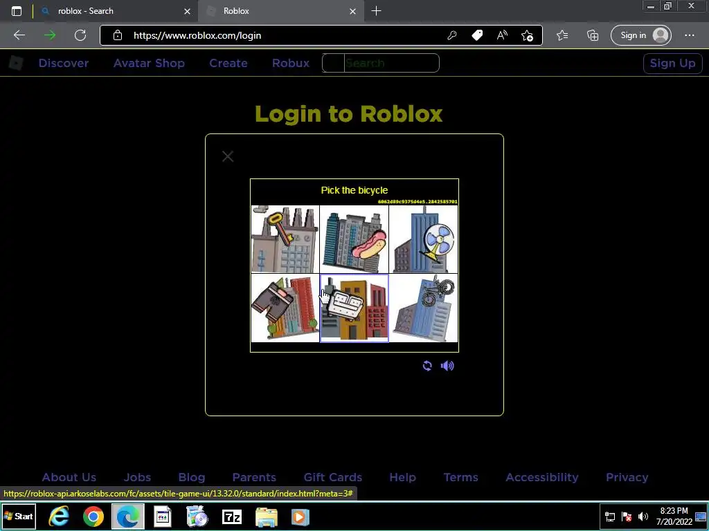Open the Edge settings and more menu
Image resolution: width=709 pixels, height=531 pixels.
[x=689, y=35]
